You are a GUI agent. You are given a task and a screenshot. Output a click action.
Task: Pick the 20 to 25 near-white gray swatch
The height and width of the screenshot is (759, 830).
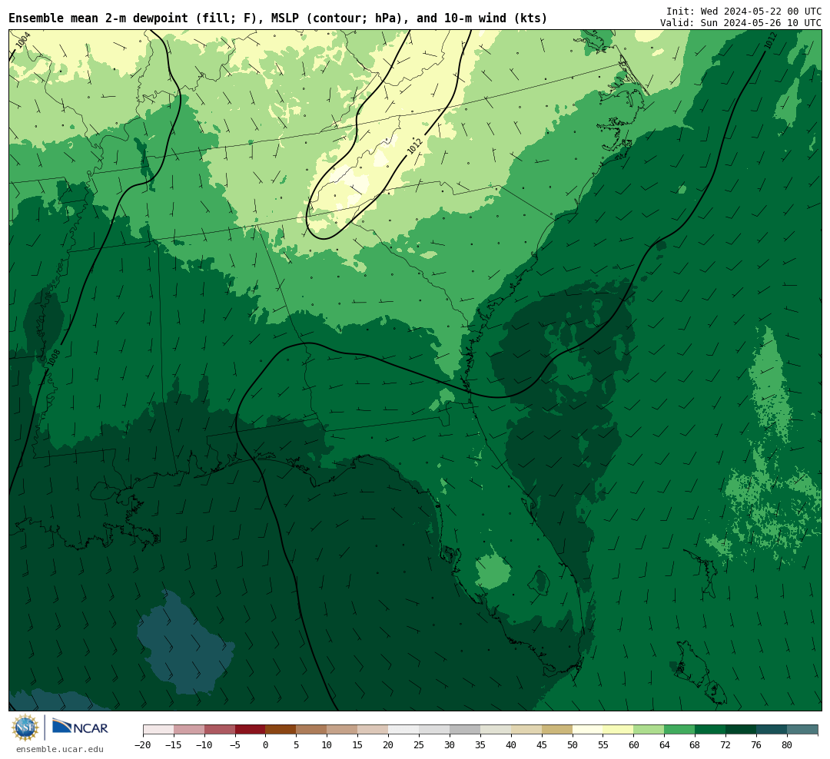pyautogui.click(x=404, y=730)
